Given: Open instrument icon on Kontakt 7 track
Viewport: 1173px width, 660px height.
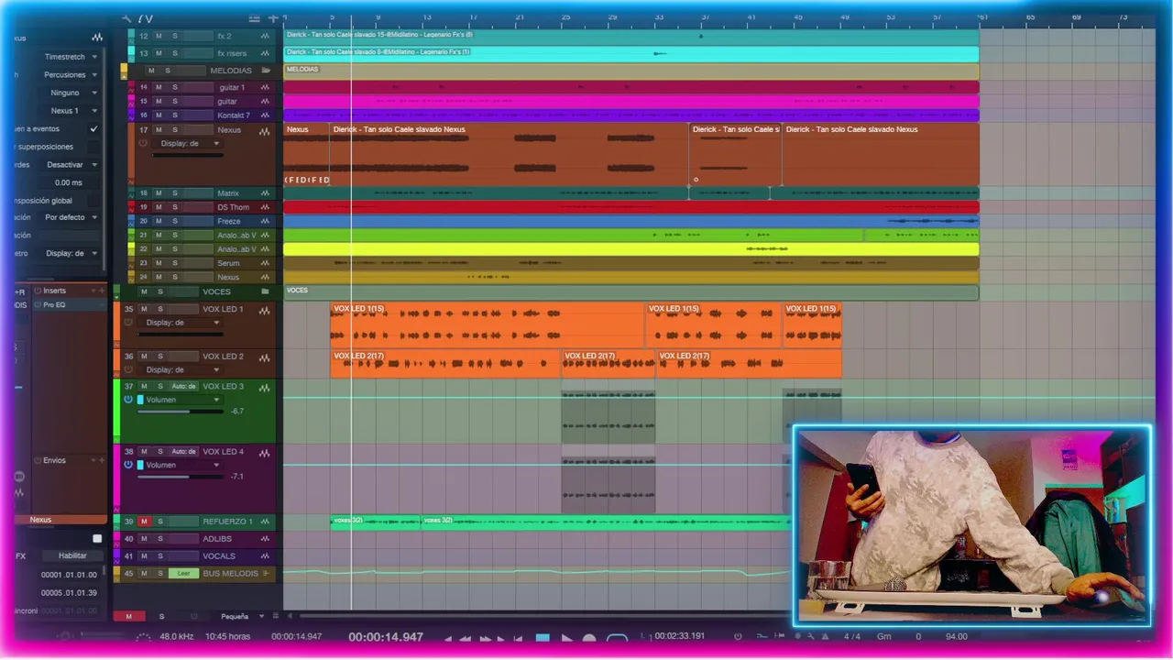Looking at the screenshot, I should [265, 115].
